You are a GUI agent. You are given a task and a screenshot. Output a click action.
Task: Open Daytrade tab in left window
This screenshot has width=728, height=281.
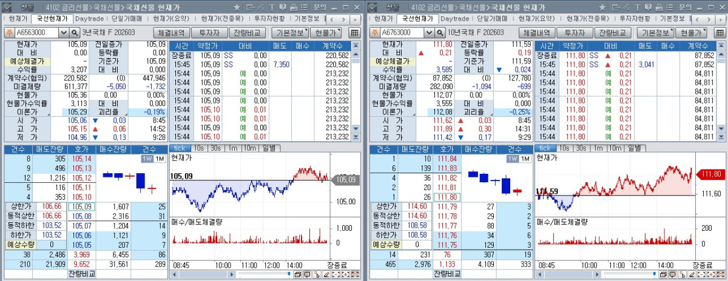[89, 19]
